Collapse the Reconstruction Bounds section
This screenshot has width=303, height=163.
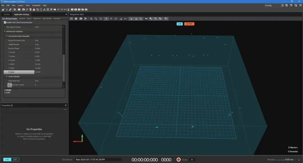pyautogui.click(x=7, y=36)
